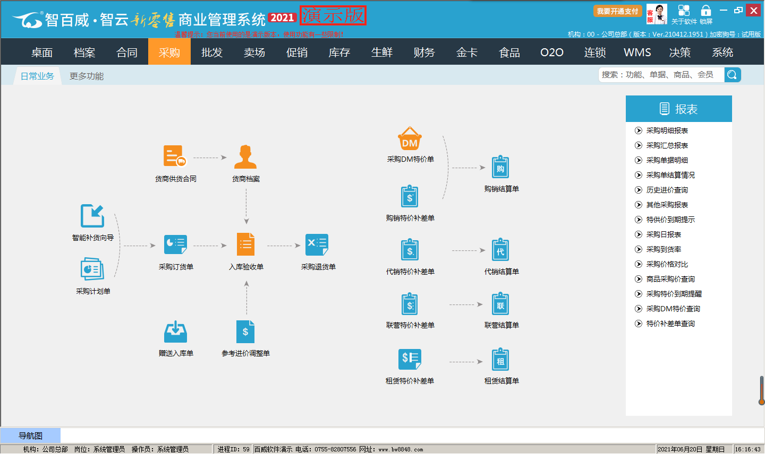Click the blue search magnifier button

pyautogui.click(x=732, y=75)
